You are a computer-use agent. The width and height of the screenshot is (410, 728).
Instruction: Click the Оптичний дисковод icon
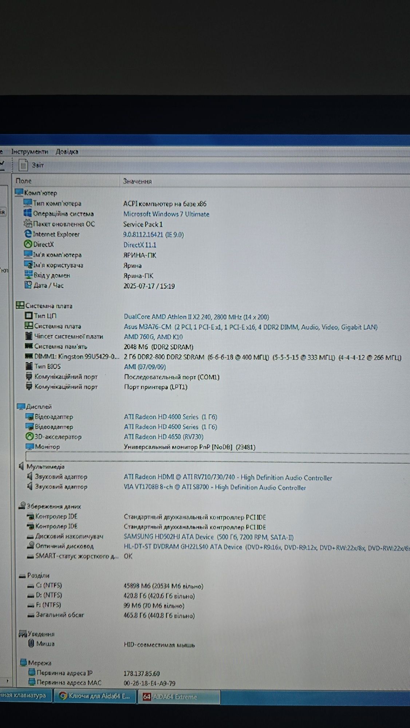[x=31, y=545]
